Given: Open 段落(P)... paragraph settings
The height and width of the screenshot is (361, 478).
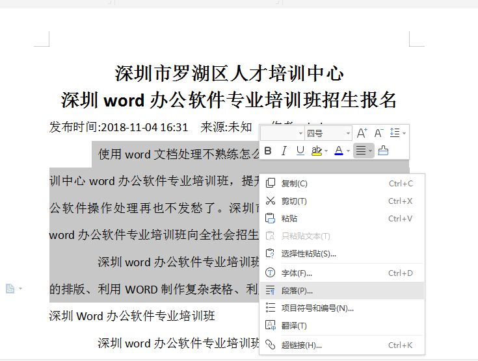Looking at the screenshot, I should click(x=342, y=291).
